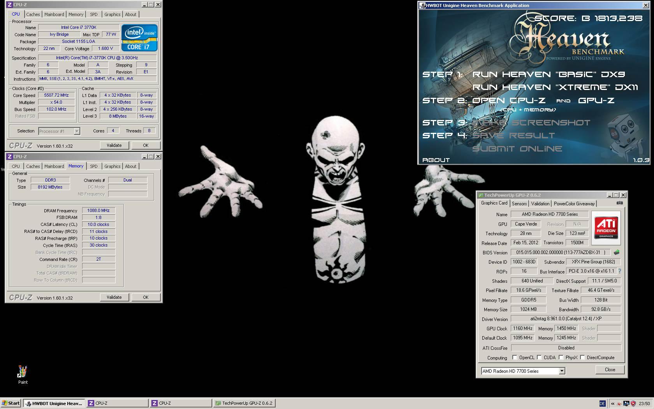
Task: Click the GPU-Z title bar icon
Action: (x=481, y=195)
